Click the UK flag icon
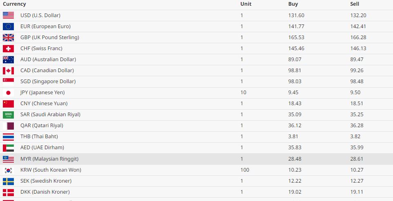Viewport: 393px width, 201px height. [8, 38]
